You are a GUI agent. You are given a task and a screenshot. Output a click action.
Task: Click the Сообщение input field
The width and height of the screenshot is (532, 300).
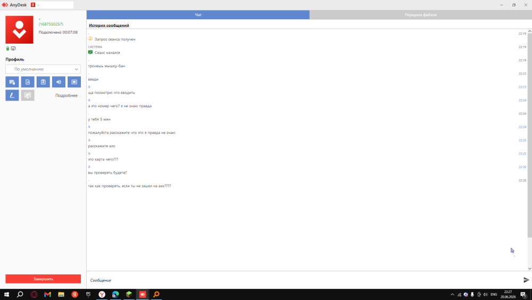(x=304, y=280)
